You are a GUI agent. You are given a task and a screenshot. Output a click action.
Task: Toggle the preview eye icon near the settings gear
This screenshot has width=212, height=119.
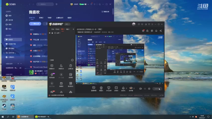[145, 89]
